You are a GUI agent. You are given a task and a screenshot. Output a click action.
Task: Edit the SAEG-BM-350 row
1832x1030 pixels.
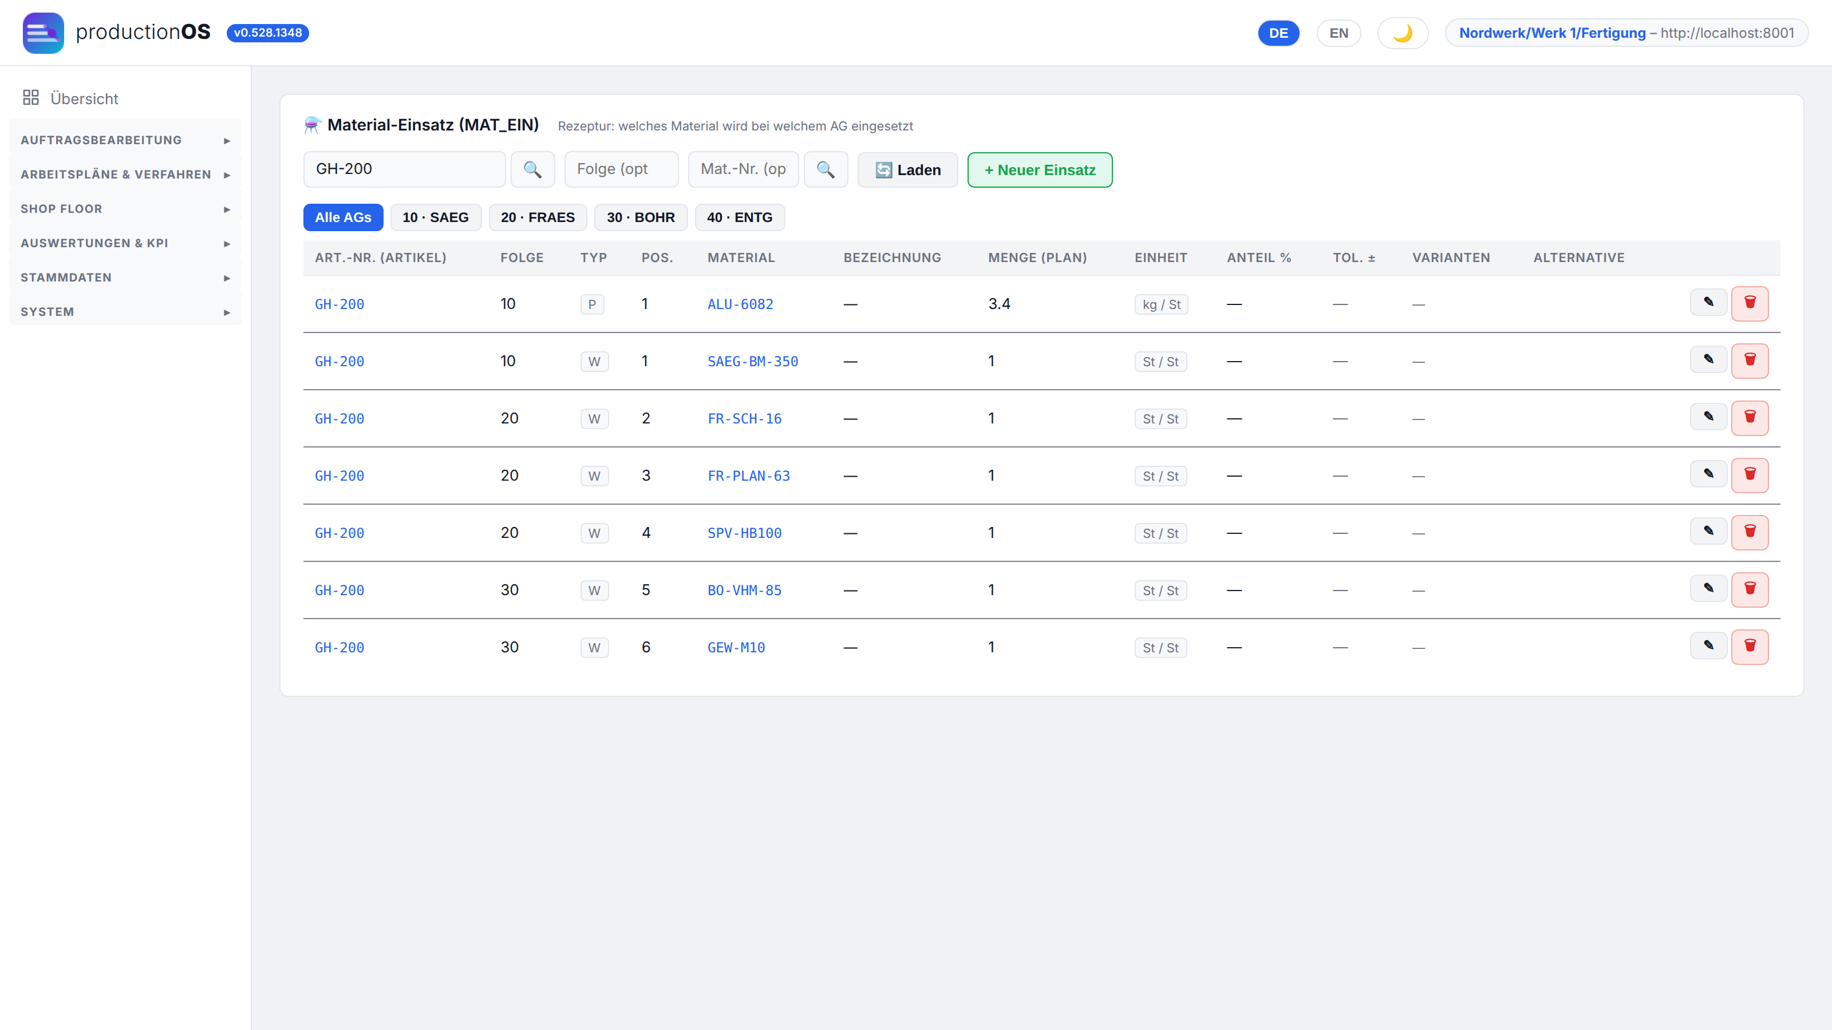pos(1708,359)
